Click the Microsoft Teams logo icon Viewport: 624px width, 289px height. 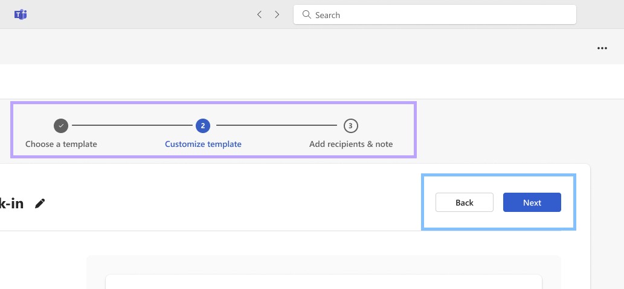point(21,14)
